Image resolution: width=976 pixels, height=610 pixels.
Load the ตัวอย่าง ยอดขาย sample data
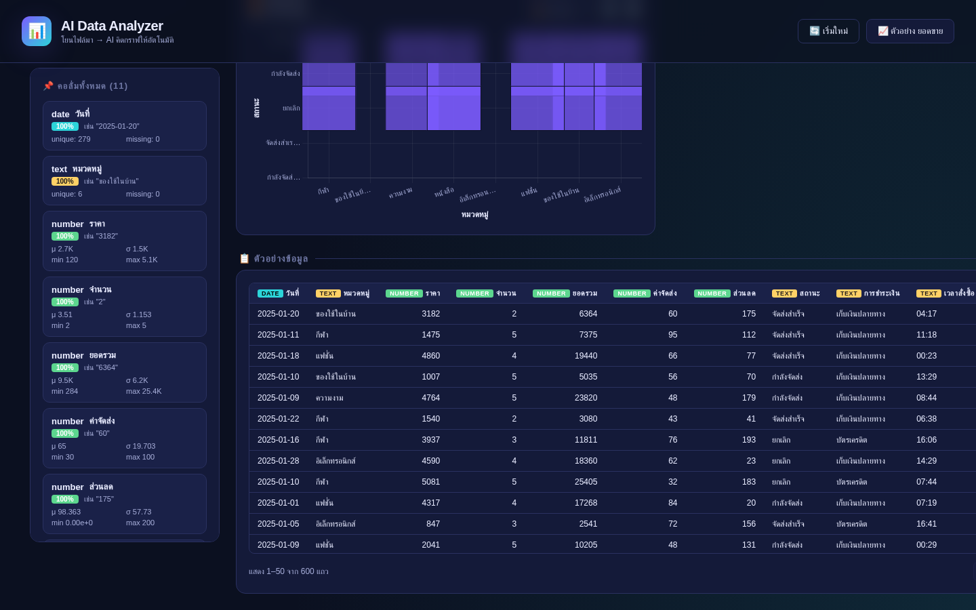910,31
